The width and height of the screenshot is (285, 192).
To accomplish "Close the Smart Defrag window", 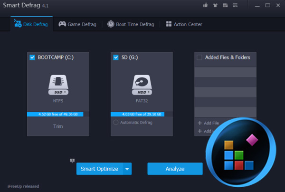I will tap(278, 5).
